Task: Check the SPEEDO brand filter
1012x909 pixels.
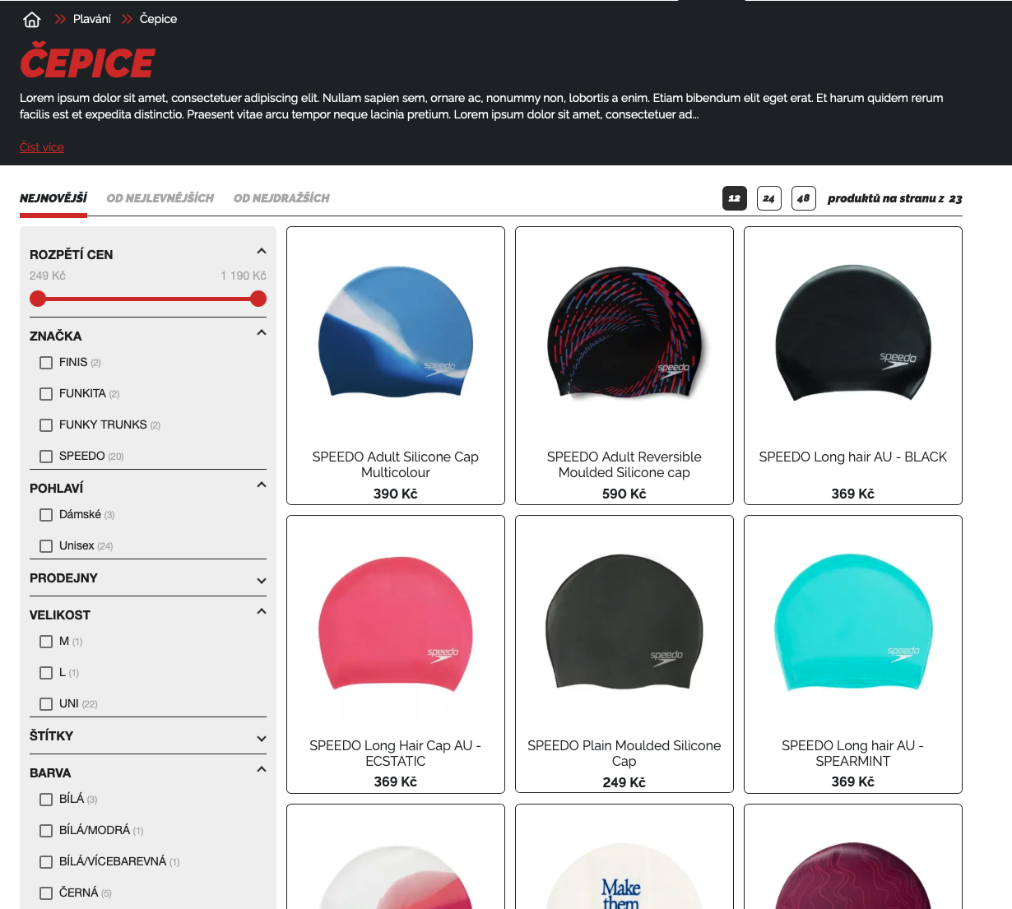Action: coord(46,457)
